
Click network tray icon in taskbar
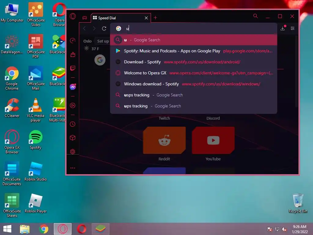(277, 229)
